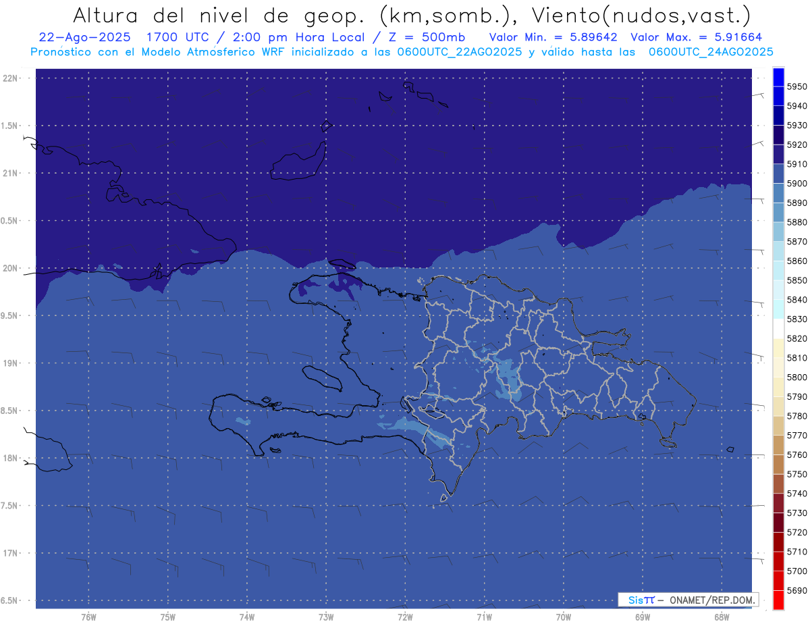Select the legend swatch between 5750 and 5760
The width and height of the screenshot is (810, 626).
point(778,465)
